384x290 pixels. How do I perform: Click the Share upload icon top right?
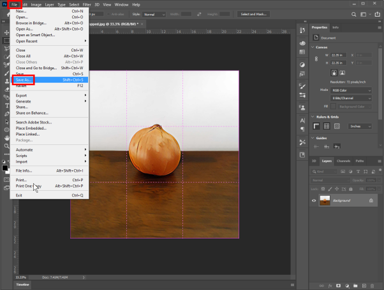(x=378, y=15)
